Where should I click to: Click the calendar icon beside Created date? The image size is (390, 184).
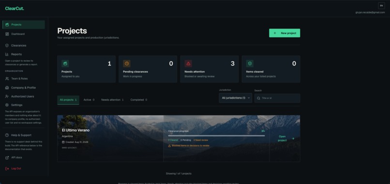point(63,142)
